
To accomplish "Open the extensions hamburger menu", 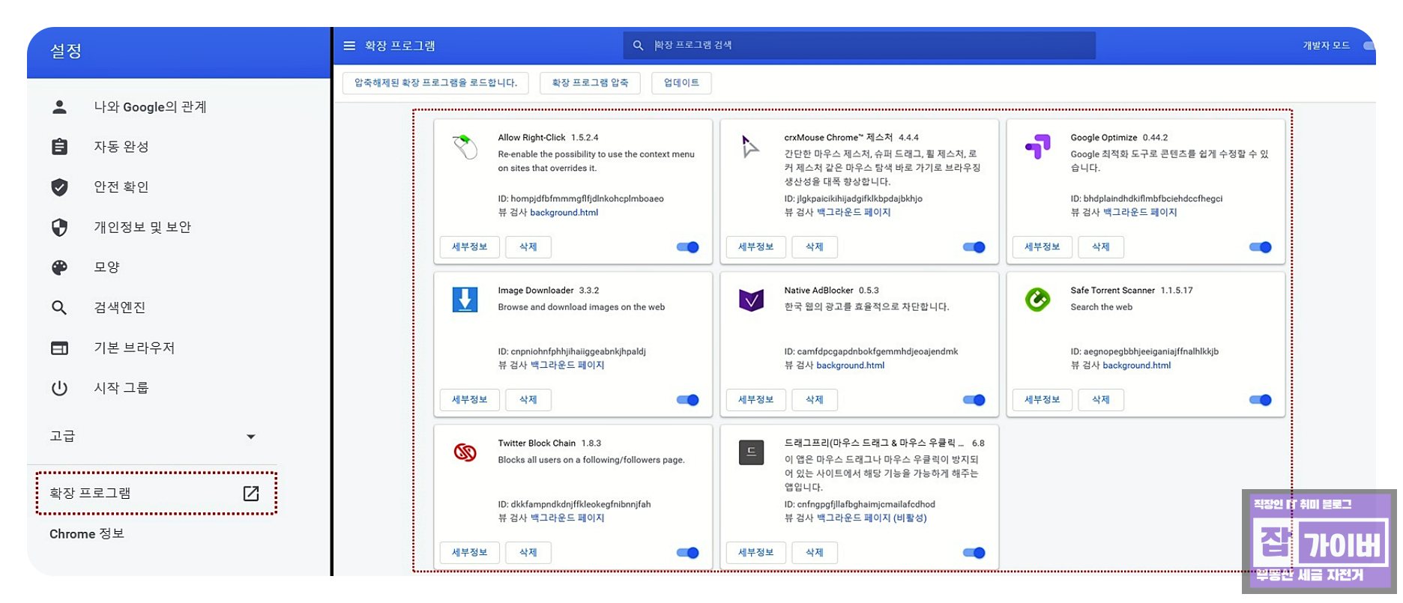I will click(x=349, y=46).
